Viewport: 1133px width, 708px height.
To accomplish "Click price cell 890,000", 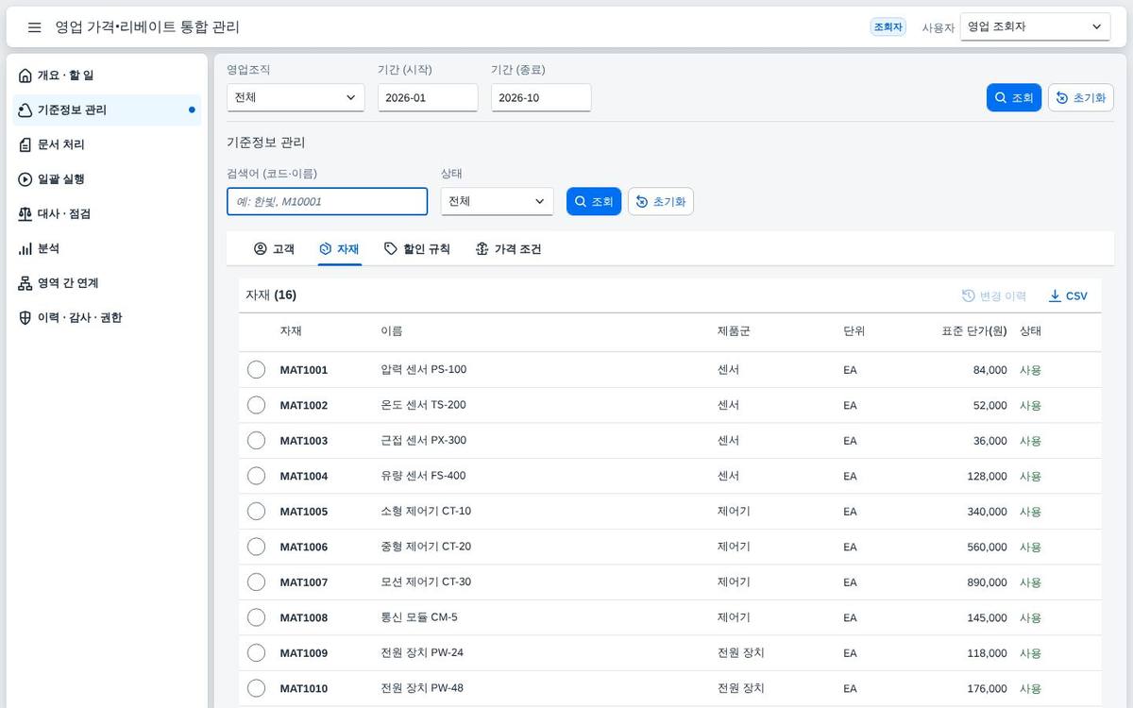I will 987,582.
